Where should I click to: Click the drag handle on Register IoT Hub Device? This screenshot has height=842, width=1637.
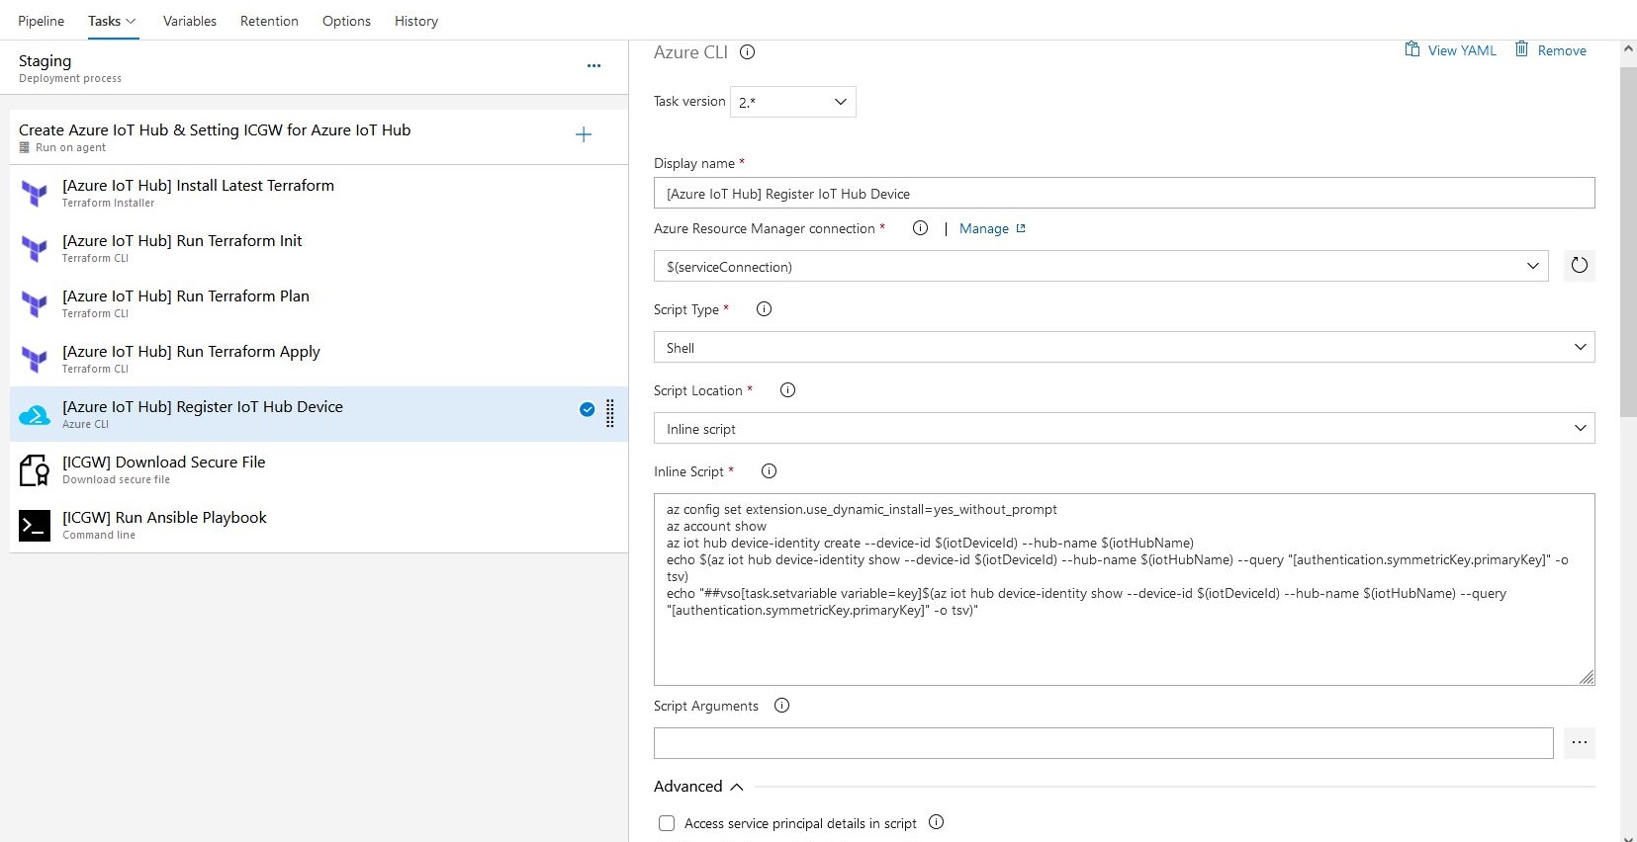pos(610,413)
